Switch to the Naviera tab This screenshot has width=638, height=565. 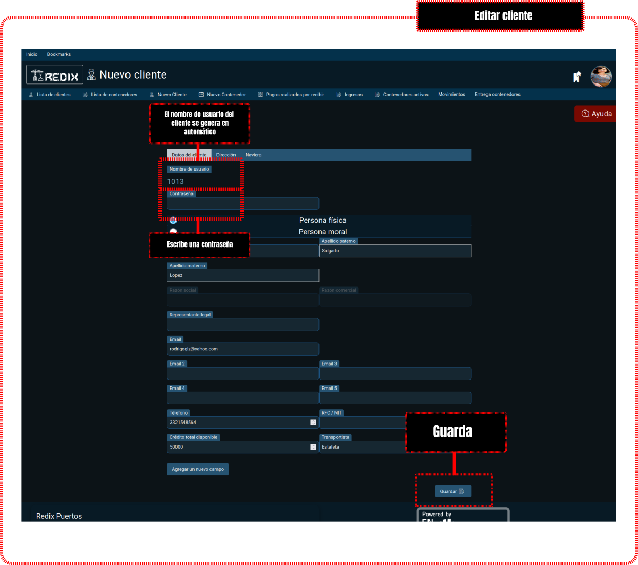tap(253, 155)
